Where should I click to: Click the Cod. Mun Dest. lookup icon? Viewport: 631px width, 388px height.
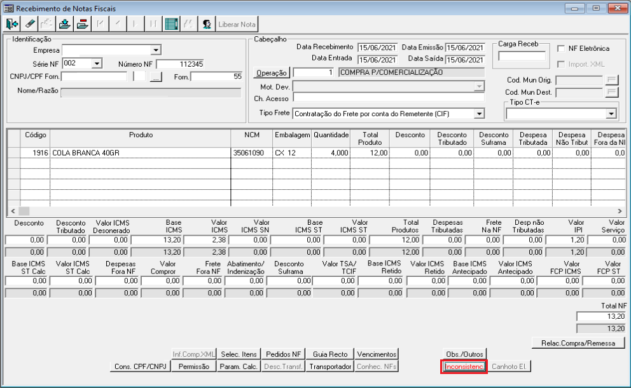tap(612, 92)
